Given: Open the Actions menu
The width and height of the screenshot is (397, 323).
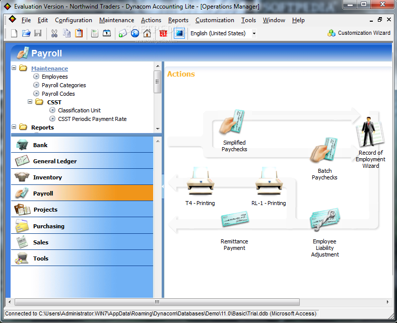Looking at the screenshot, I should [151, 20].
